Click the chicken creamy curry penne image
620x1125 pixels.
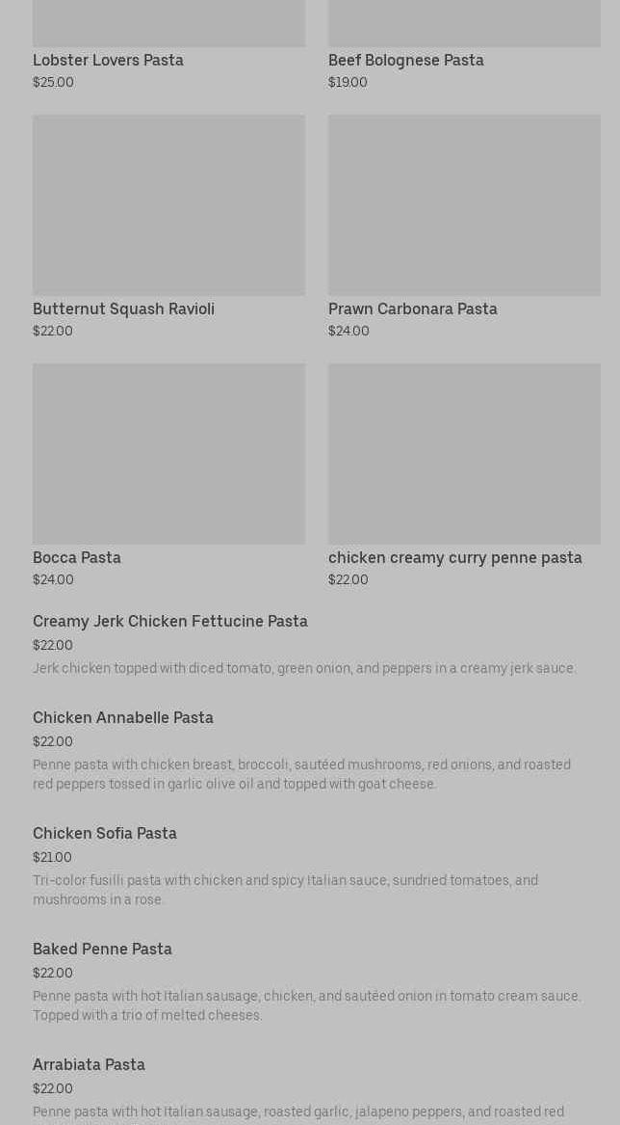pyautogui.click(x=464, y=454)
